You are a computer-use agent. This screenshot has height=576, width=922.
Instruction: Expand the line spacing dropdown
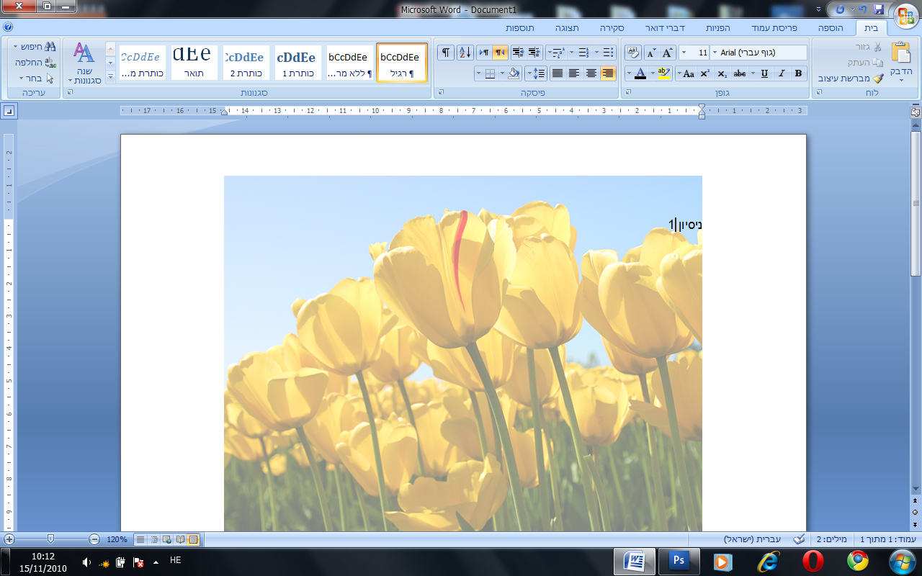click(x=536, y=73)
